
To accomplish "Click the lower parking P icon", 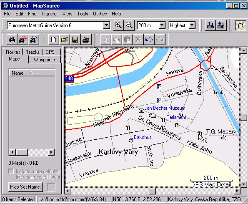I will (159, 101).
